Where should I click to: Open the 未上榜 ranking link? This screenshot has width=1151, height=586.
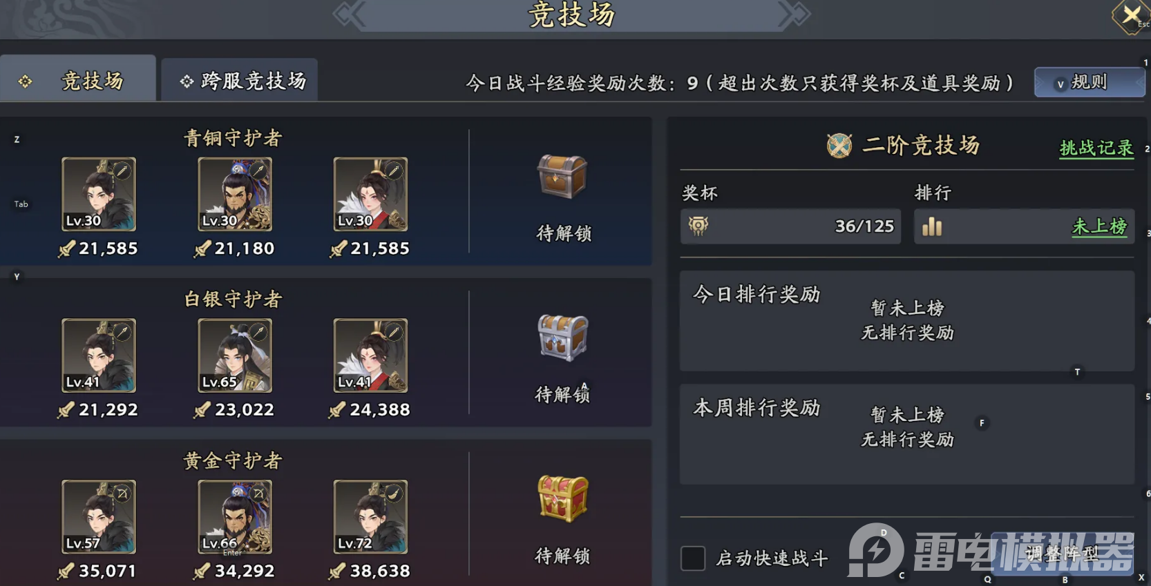click(x=1099, y=226)
